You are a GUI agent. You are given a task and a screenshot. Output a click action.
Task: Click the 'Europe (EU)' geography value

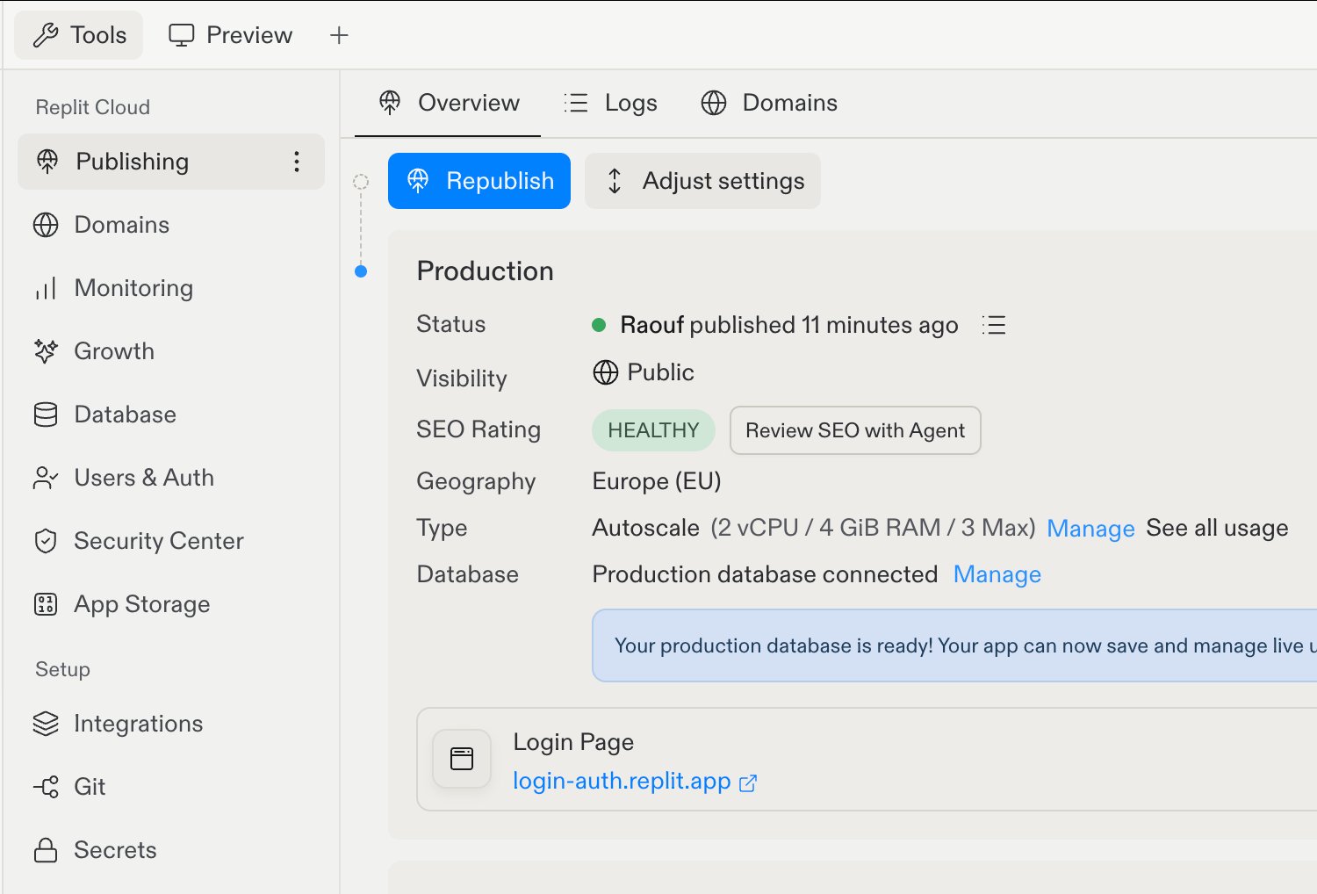(x=657, y=481)
